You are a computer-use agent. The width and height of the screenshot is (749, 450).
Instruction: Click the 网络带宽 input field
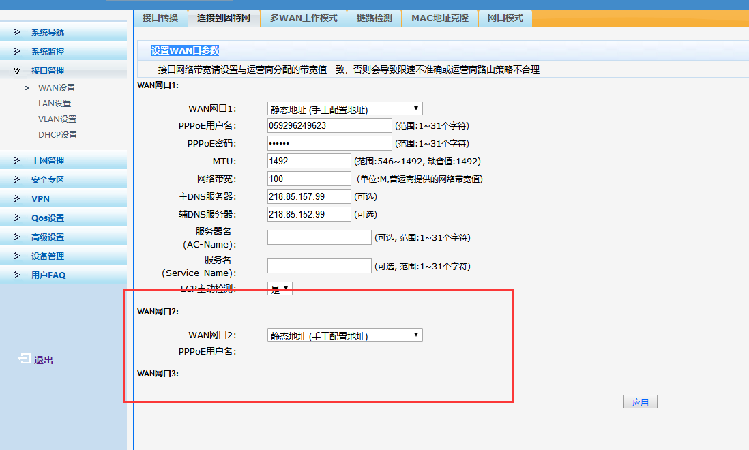pyautogui.click(x=309, y=179)
